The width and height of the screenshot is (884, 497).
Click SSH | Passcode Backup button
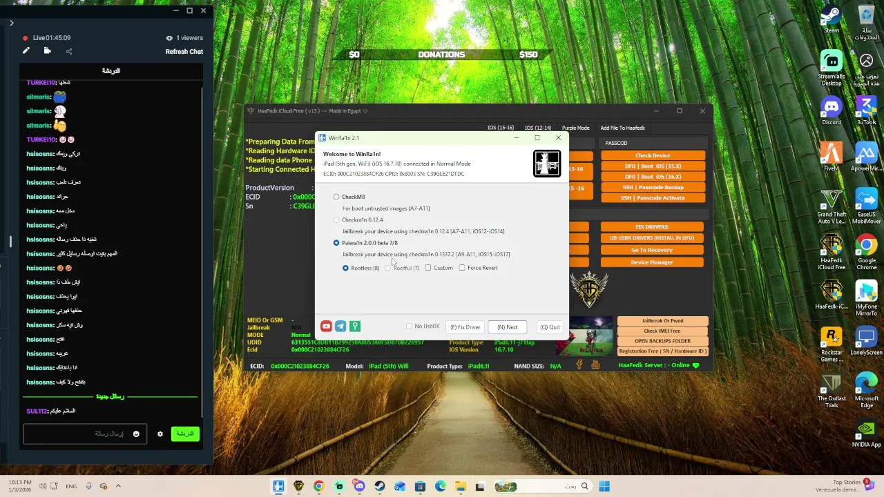coord(653,187)
